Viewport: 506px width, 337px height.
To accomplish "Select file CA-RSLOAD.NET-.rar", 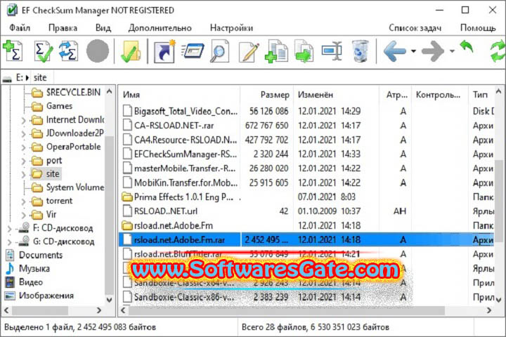I will click(306, 126).
